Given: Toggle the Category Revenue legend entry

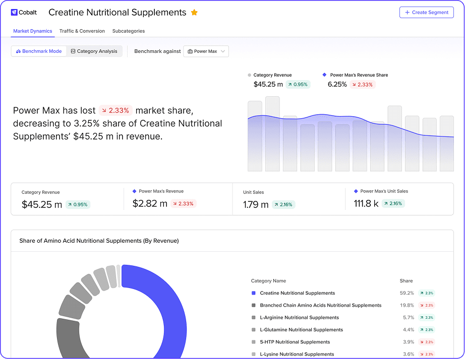Looking at the screenshot, I should coord(269,75).
